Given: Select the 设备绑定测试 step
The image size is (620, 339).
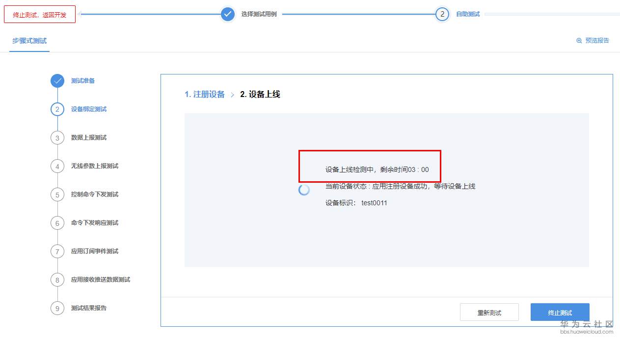Looking at the screenshot, I should (x=89, y=109).
